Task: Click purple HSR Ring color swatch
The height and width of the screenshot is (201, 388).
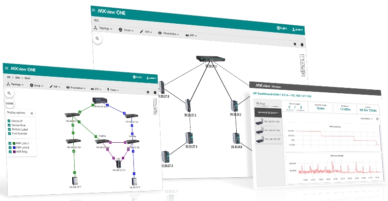Action: [14, 151]
